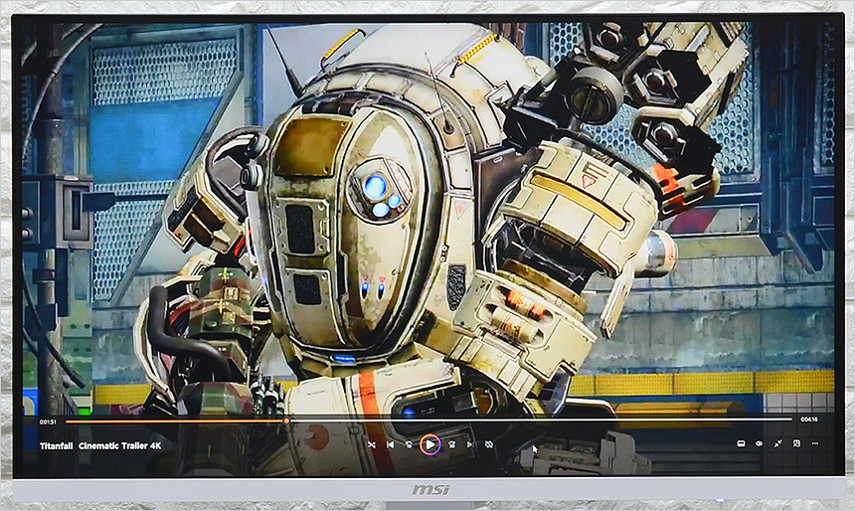855x511 pixels.
Task: Toggle the repeat-off icon
Action: (489, 445)
